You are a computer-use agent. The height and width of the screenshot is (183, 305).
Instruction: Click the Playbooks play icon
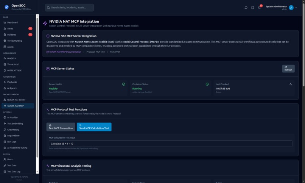5,82
